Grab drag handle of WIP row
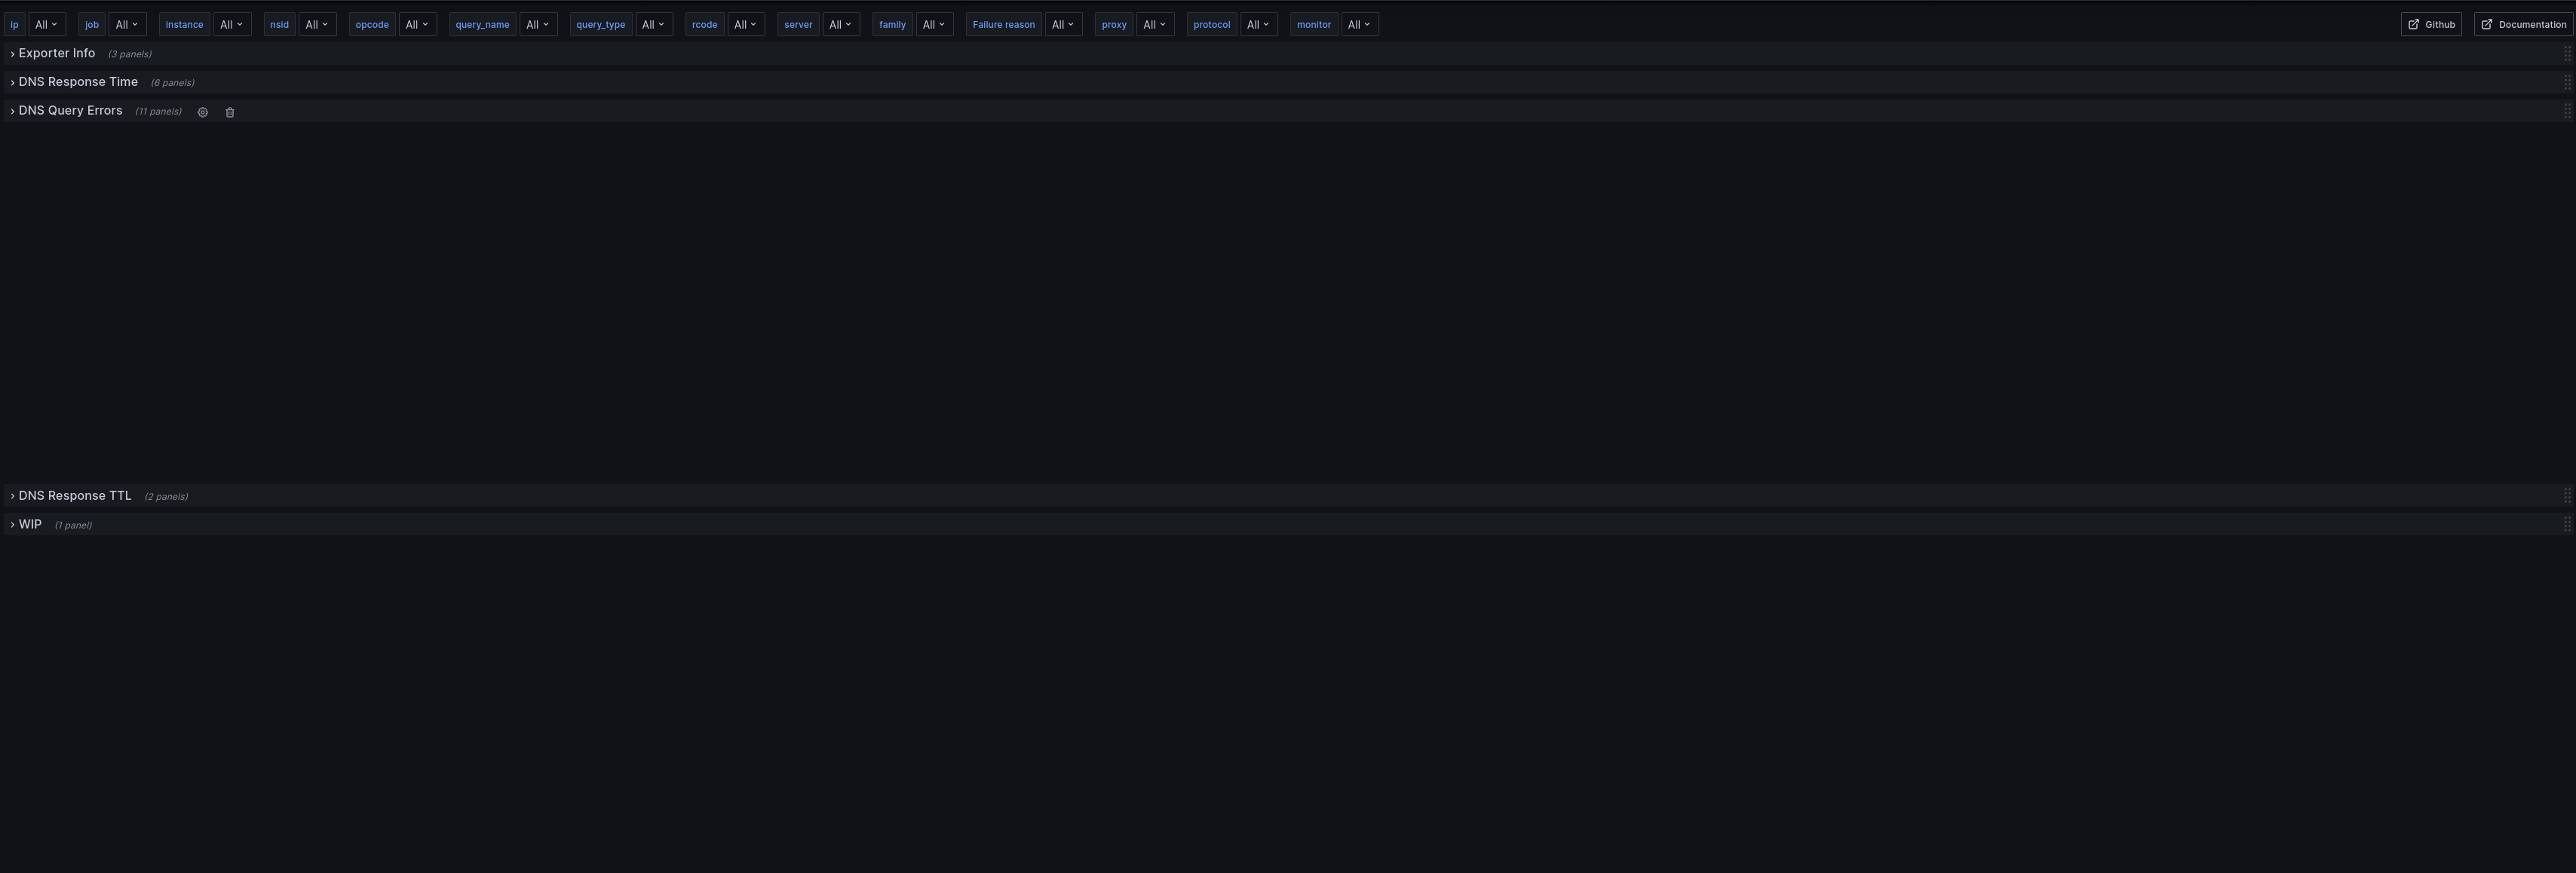This screenshot has width=2576, height=873. click(2566, 524)
